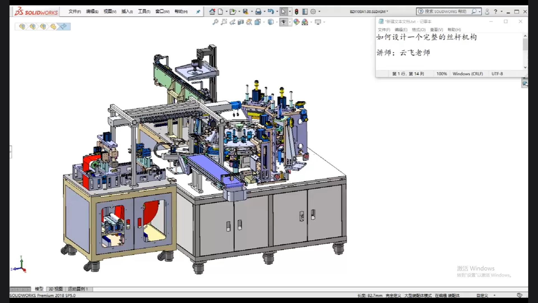
Task: Open the Options gear icon
Action: tap(313, 12)
